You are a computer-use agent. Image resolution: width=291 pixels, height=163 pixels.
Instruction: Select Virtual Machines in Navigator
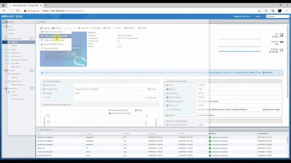click(x=15, y=39)
